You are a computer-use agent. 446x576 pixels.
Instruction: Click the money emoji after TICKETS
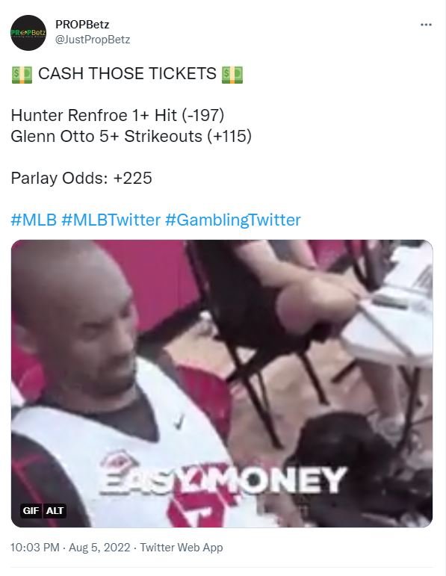(x=232, y=74)
